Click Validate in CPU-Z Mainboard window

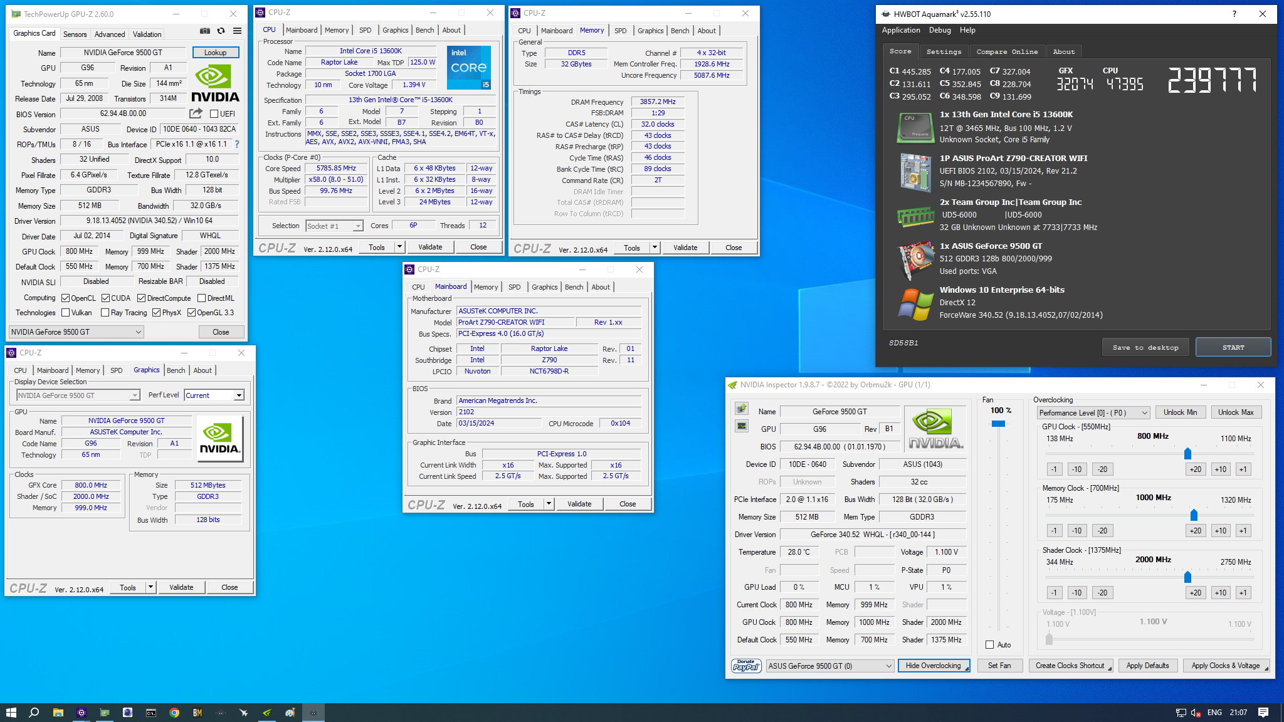(579, 504)
